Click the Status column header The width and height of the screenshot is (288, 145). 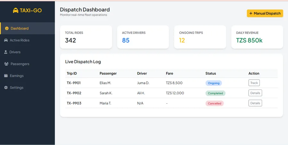coord(211,73)
